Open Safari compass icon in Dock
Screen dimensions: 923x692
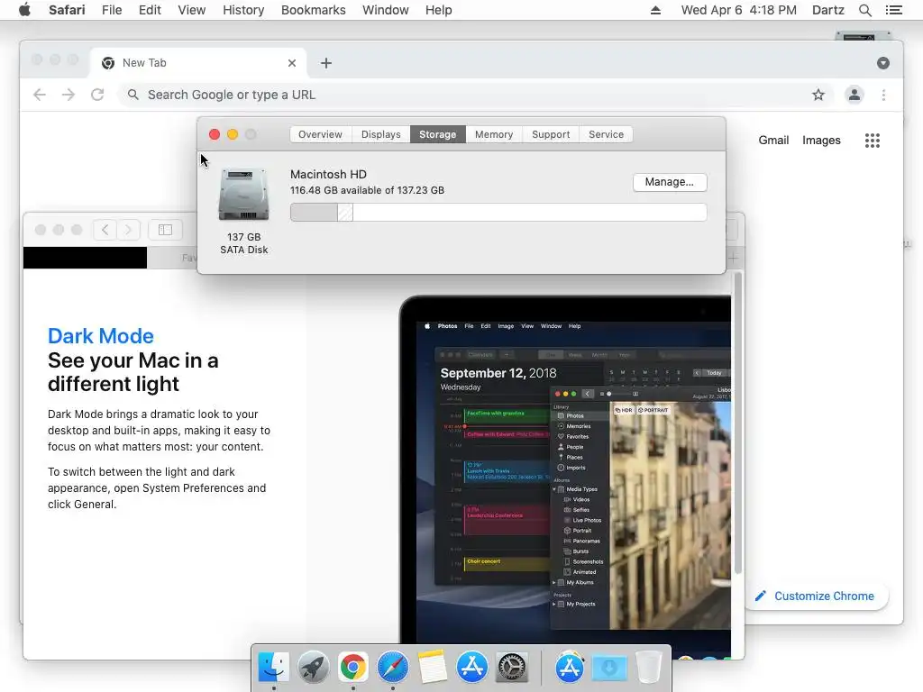pos(393,667)
